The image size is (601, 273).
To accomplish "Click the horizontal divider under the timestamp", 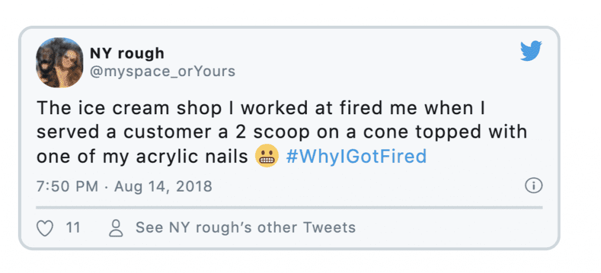I will click(289, 207).
